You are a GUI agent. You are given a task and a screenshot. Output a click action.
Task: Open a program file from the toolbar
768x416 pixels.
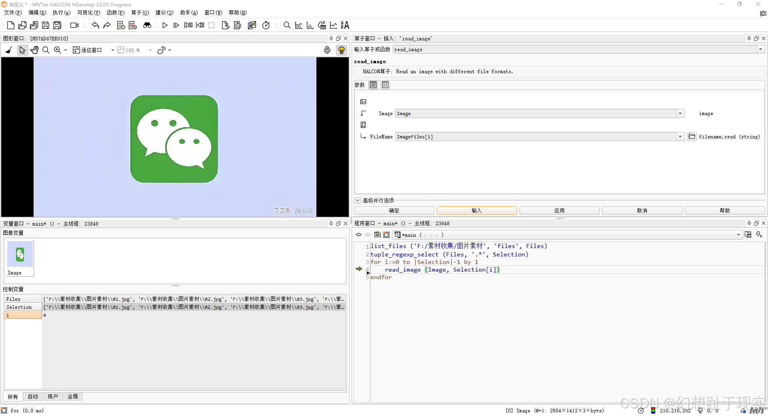22,25
